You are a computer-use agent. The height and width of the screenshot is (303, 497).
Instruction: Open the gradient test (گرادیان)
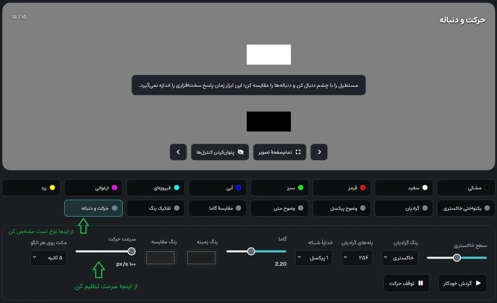pyautogui.click(x=404, y=208)
